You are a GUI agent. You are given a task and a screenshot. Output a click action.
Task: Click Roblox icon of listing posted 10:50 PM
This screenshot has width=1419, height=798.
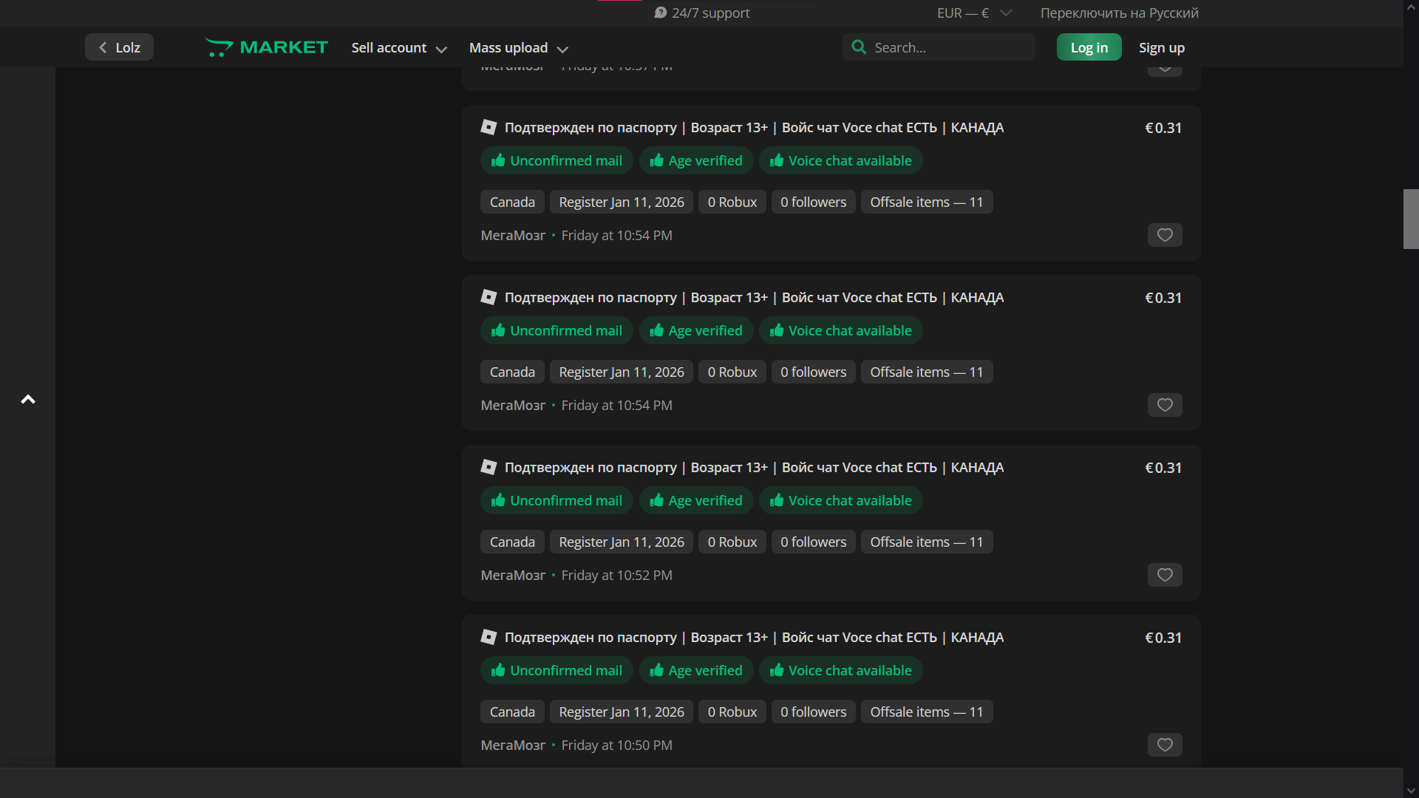(489, 637)
